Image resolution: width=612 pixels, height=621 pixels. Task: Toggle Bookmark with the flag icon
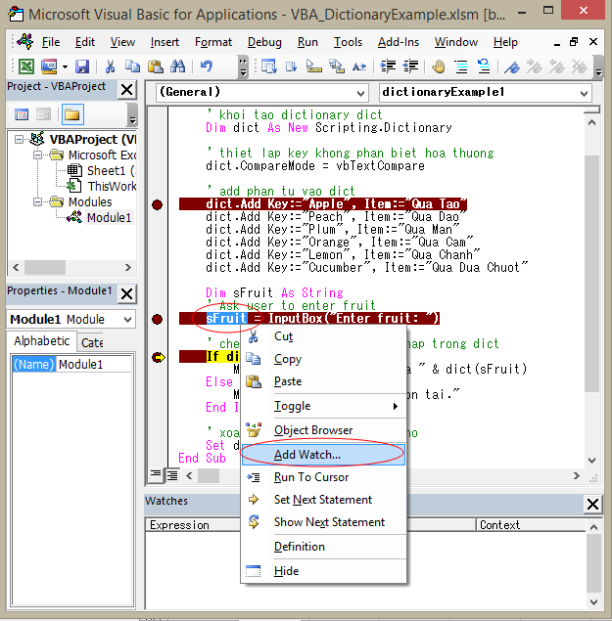(x=512, y=67)
